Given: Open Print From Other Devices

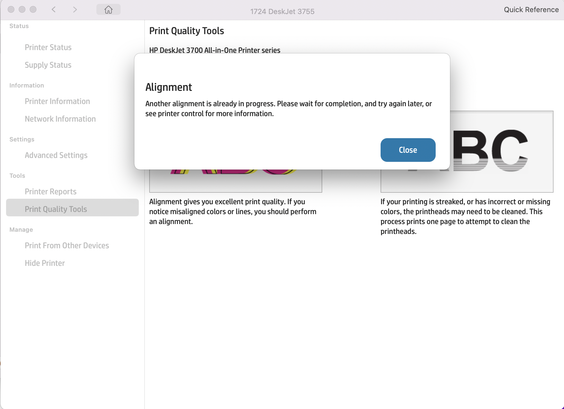Looking at the screenshot, I should 67,246.
